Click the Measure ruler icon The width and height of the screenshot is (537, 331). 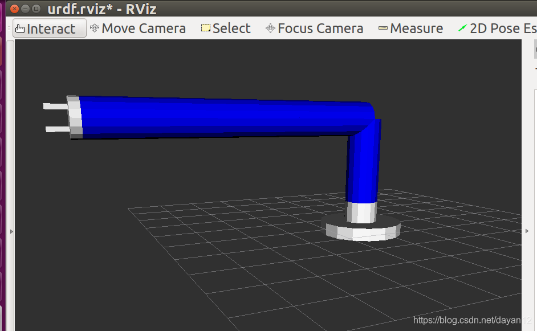click(x=383, y=28)
